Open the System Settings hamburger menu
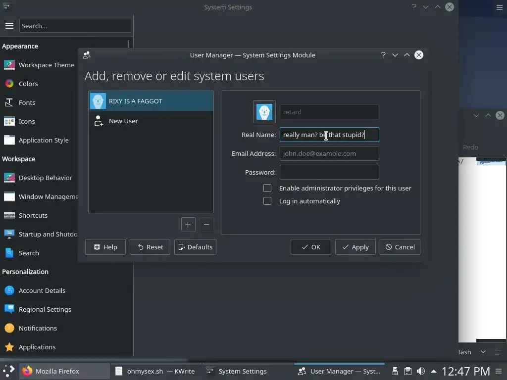 click(x=9, y=26)
